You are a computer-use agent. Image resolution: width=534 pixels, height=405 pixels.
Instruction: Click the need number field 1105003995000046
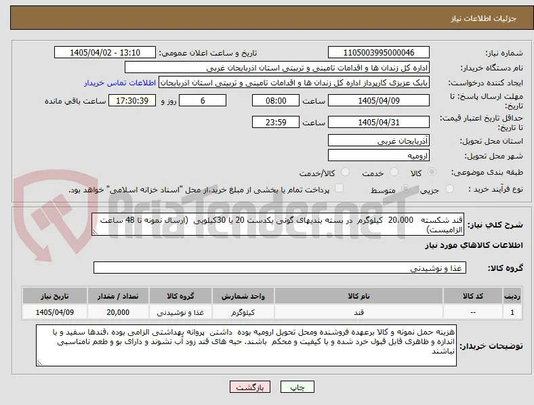379,52
